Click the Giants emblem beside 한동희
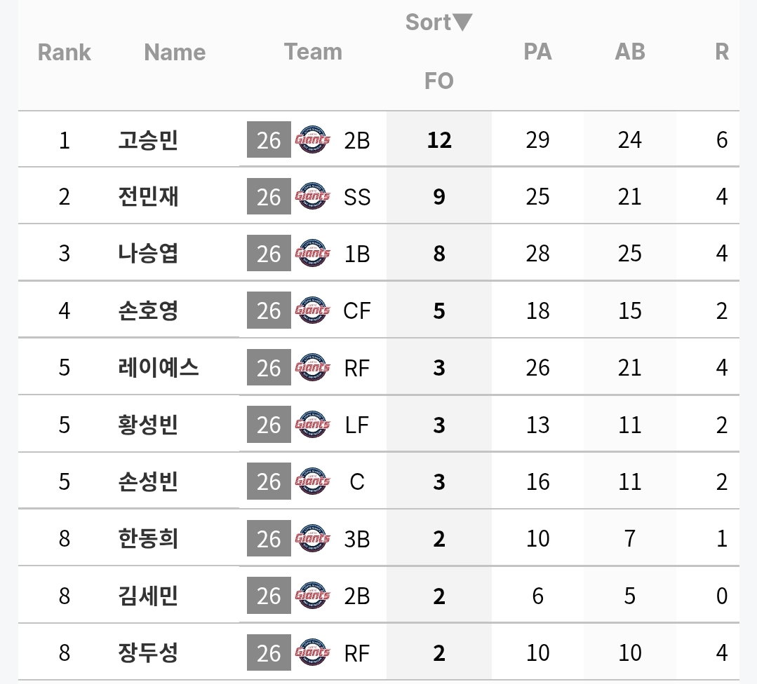Viewport: 757px width, 684px height. (312, 538)
